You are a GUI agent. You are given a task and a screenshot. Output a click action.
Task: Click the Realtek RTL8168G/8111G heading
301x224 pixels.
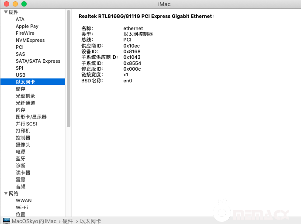click(x=146, y=16)
